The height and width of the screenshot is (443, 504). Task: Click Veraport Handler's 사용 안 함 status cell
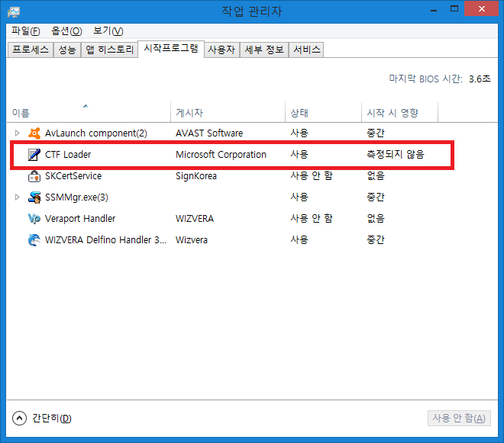pyautogui.click(x=312, y=219)
